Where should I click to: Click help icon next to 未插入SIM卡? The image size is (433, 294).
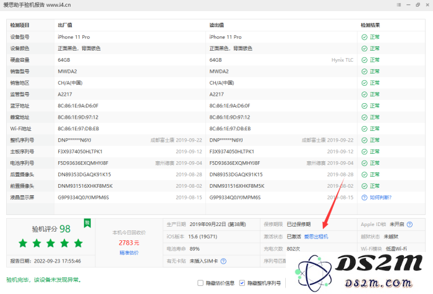click(223, 261)
